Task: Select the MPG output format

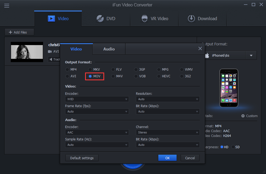Action: pyautogui.click(x=163, y=69)
